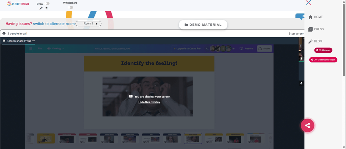
Task: Click the lower participant microphone icon
Action: pyautogui.click(x=301, y=83)
